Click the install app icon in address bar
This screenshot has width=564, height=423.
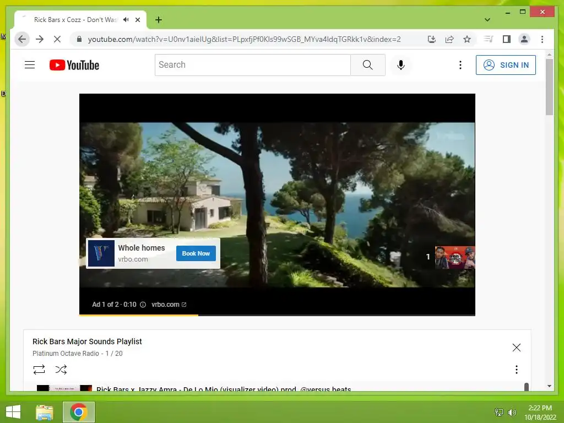(x=432, y=39)
